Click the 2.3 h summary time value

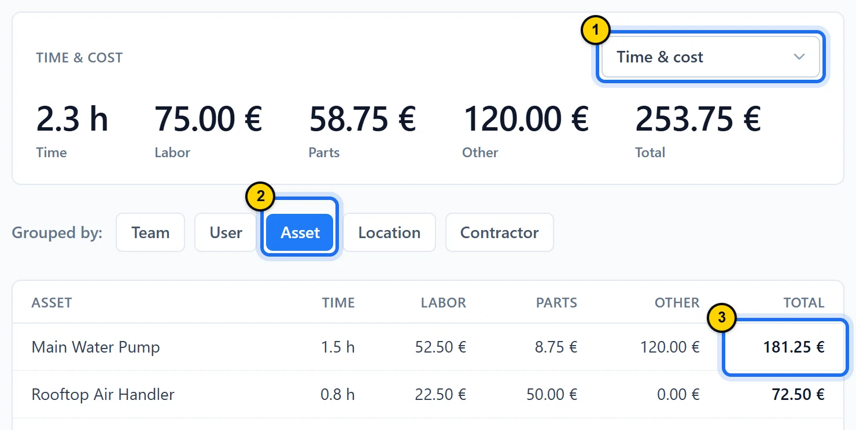click(72, 119)
